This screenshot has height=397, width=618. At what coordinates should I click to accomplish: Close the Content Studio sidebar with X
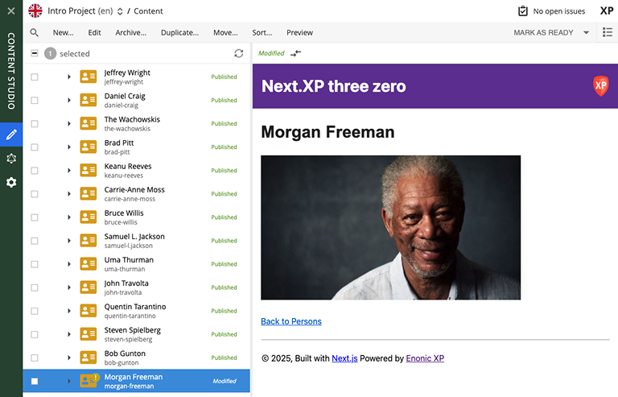pyautogui.click(x=11, y=11)
